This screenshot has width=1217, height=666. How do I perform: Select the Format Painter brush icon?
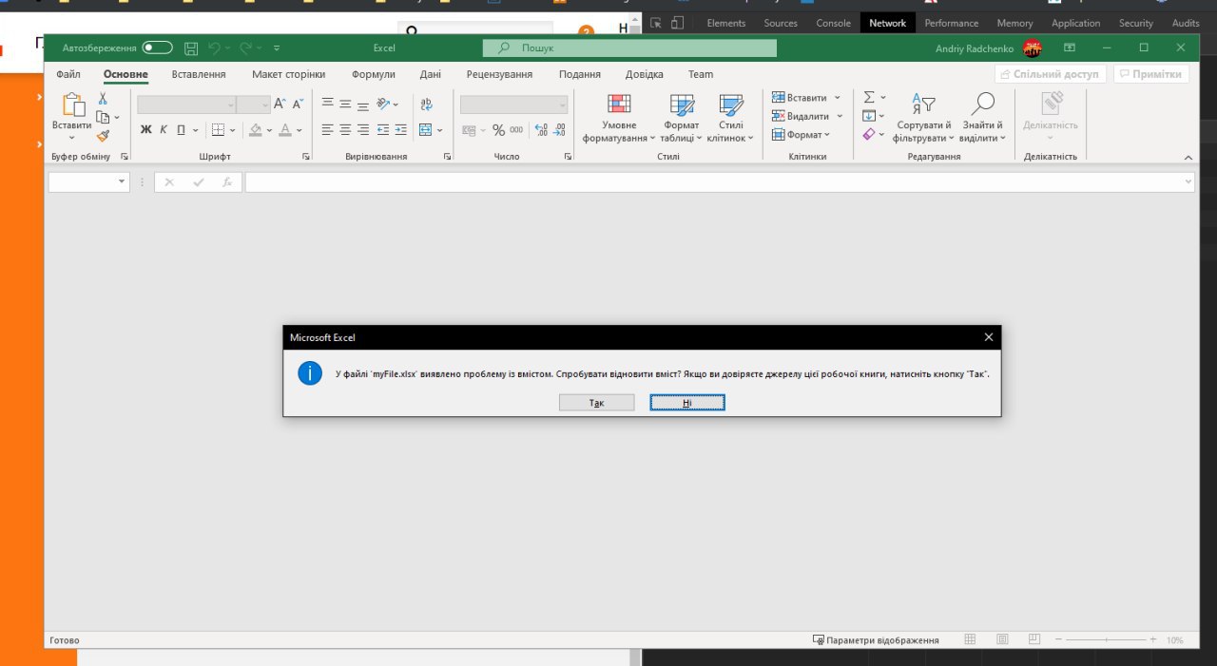(103, 135)
